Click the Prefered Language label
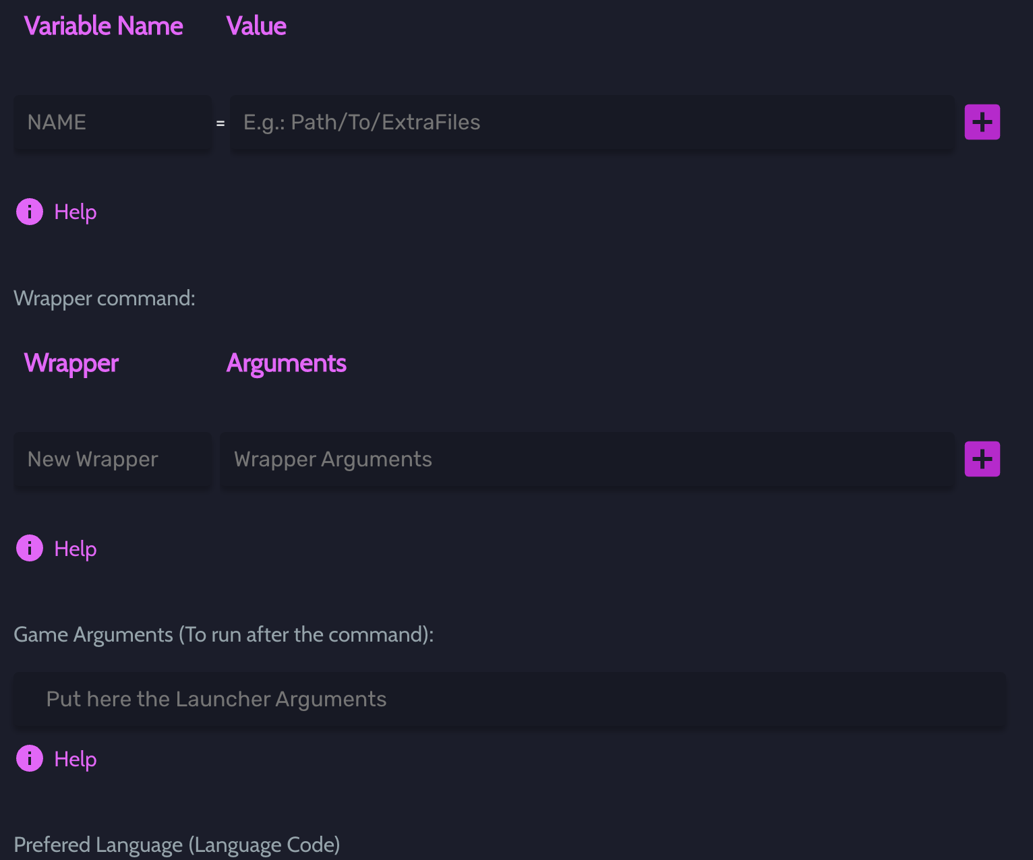The height and width of the screenshot is (860, 1033). 177,844
